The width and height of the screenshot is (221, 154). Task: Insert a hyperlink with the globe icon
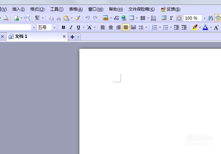pyautogui.click(x=124, y=18)
